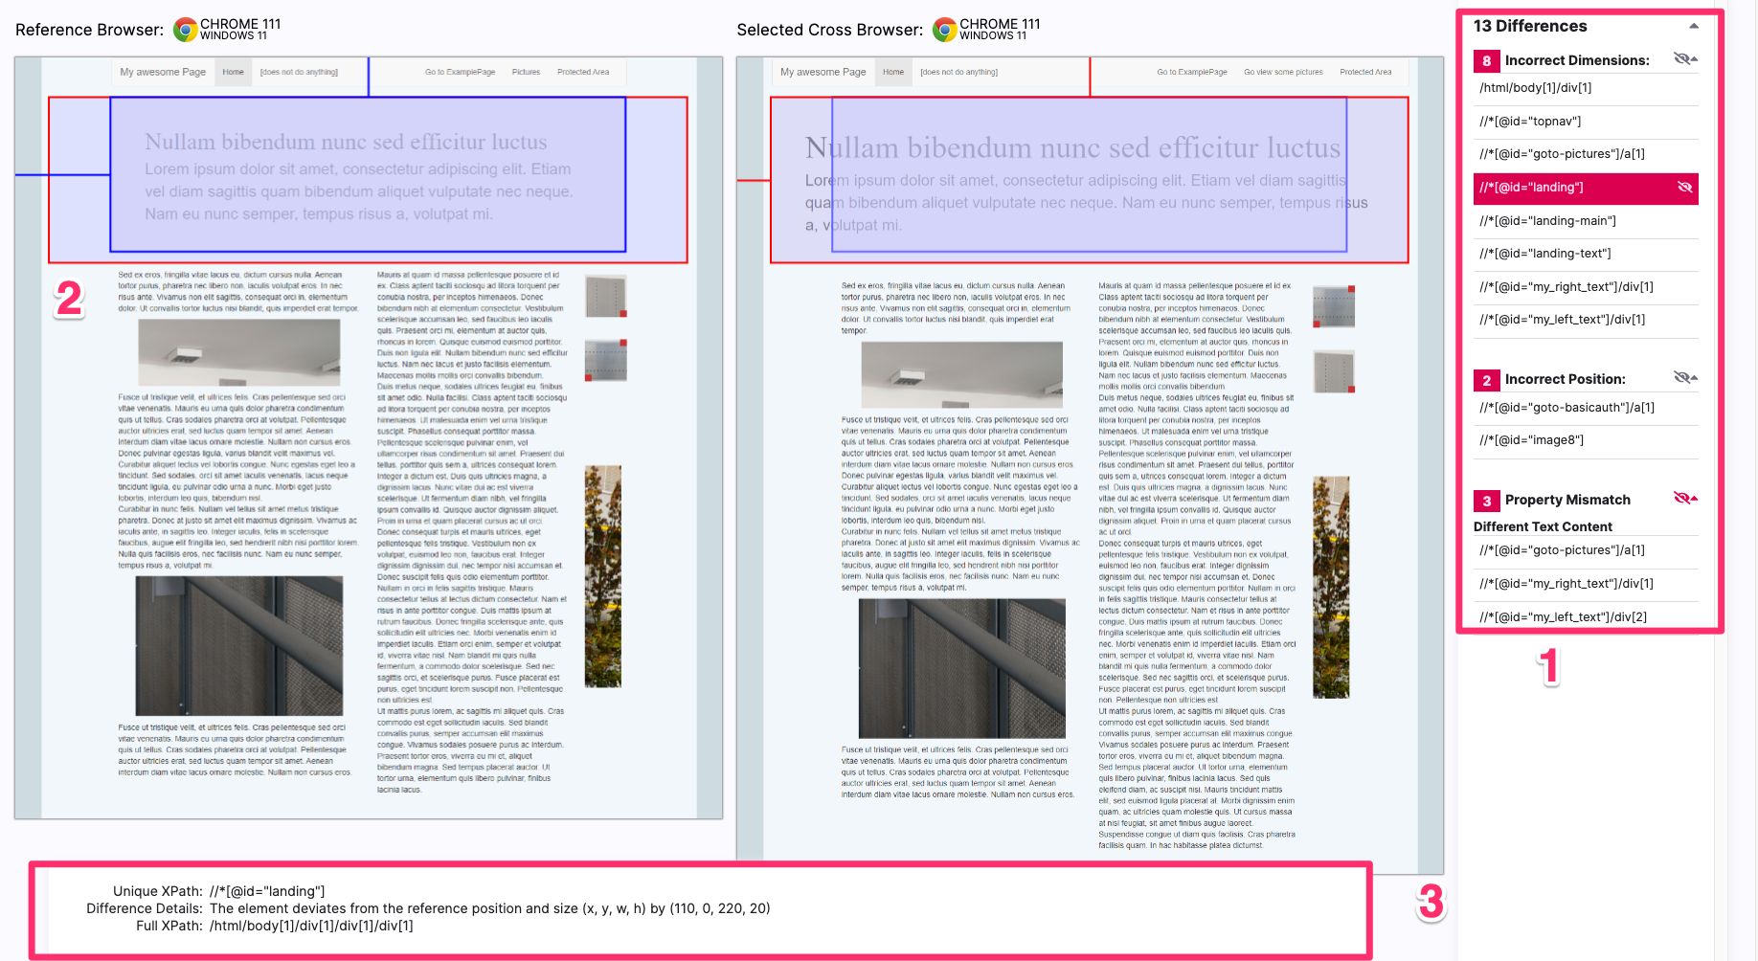Click Protected Area in reference browser screenshot

pos(583,72)
